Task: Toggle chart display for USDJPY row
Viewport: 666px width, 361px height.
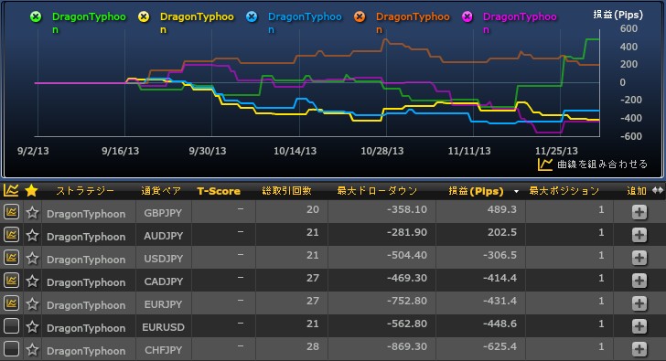Action: (x=12, y=257)
